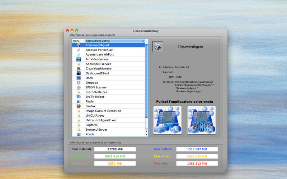Select the EyeTV Helper row
The height and width of the screenshot is (179, 287).
(x=109, y=97)
